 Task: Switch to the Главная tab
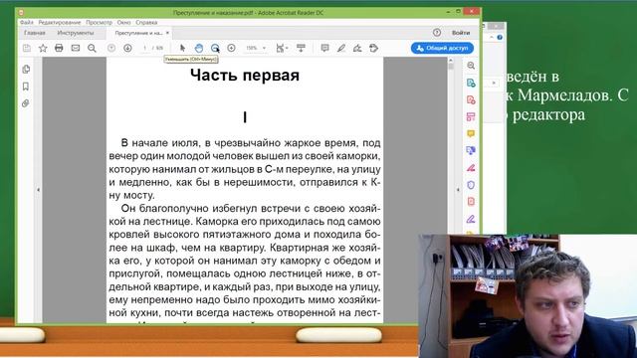pyautogui.click(x=35, y=33)
